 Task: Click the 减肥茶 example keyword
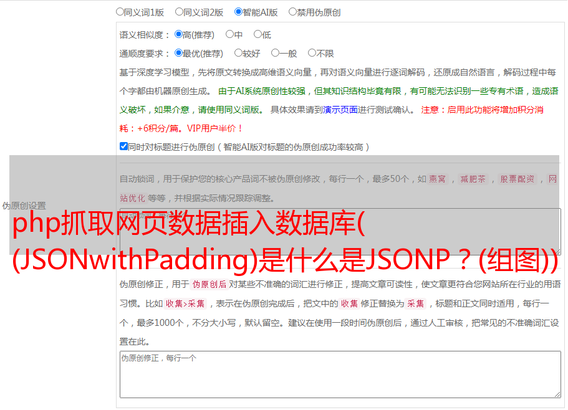pyautogui.click(x=473, y=179)
